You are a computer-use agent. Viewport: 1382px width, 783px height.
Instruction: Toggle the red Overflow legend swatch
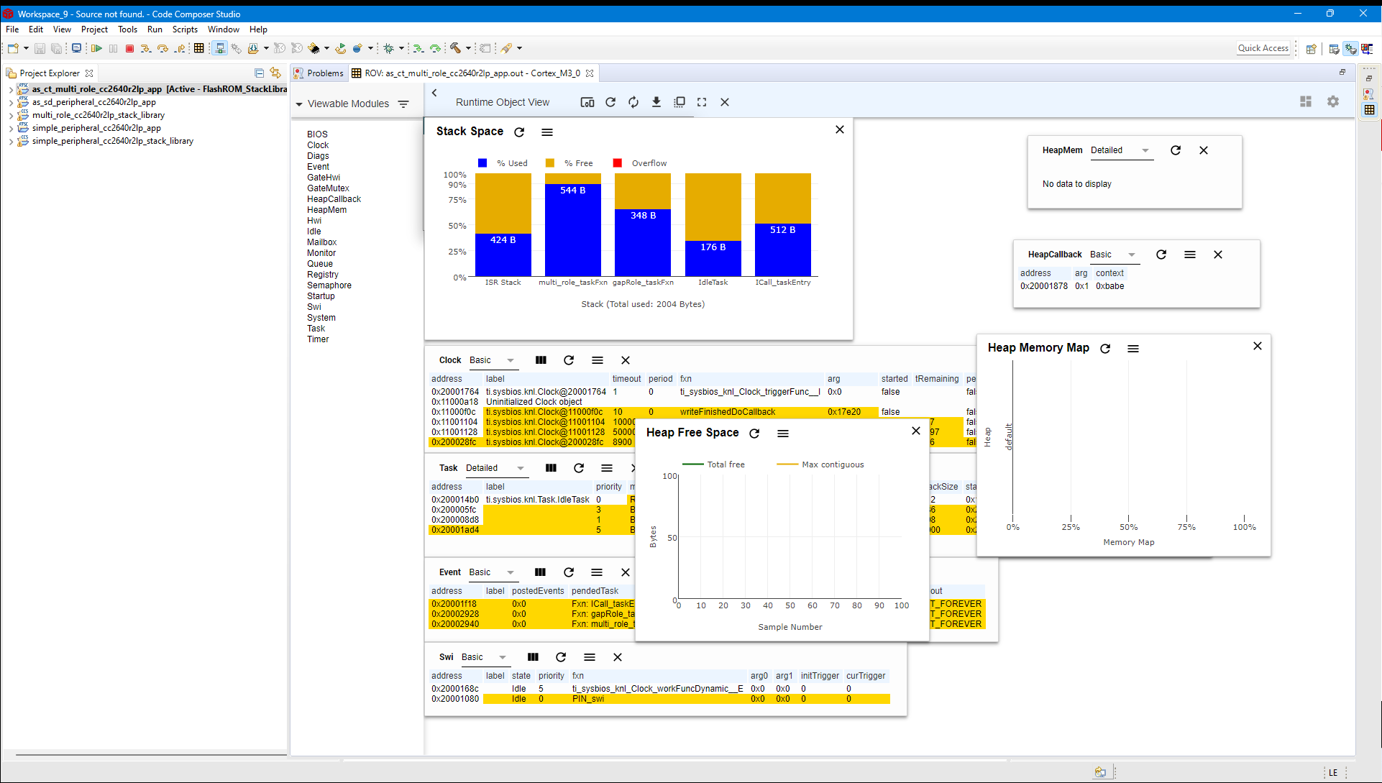click(x=618, y=163)
